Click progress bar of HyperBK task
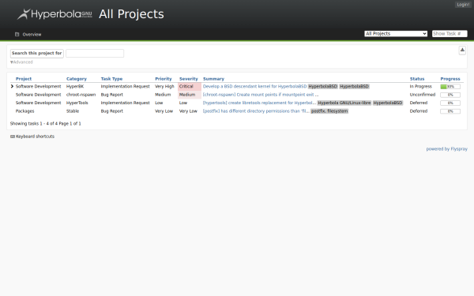 coord(450,87)
